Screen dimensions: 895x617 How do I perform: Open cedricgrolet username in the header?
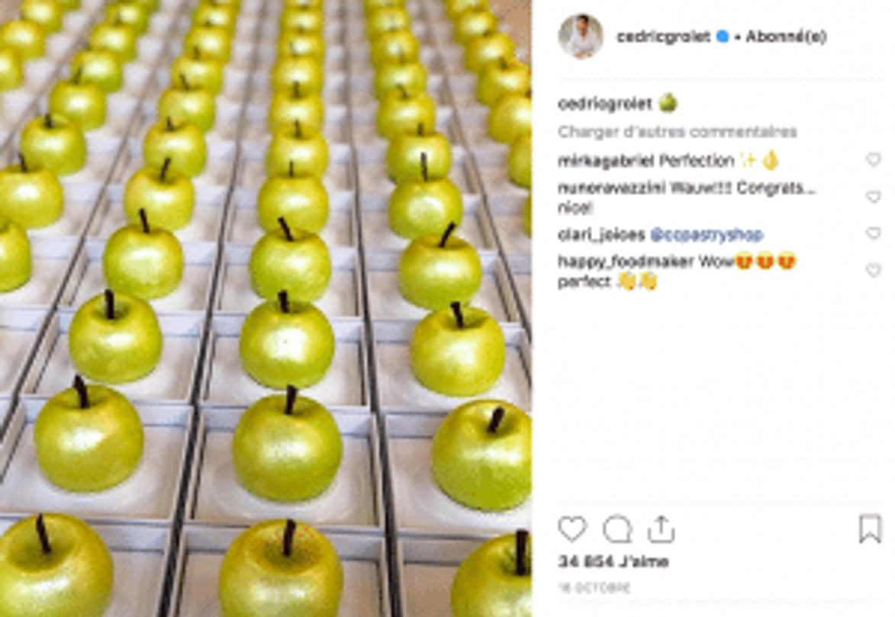click(x=663, y=37)
